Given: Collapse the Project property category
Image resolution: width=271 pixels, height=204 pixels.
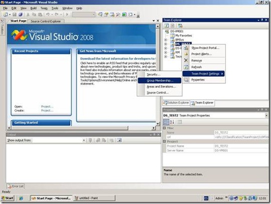Looking at the screenshot, I should tap(164, 141).
